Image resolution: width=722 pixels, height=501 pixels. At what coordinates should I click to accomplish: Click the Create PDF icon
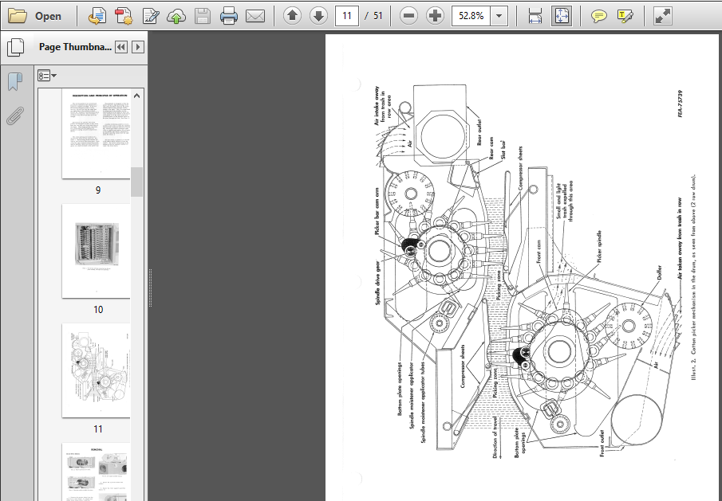point(124,16)
